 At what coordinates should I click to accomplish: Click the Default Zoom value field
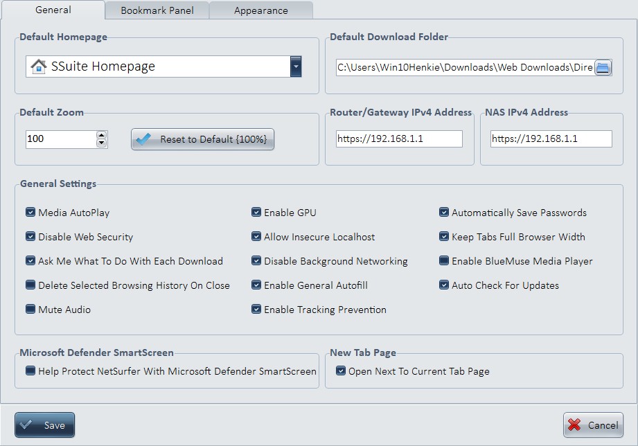(x=60, y=139)
